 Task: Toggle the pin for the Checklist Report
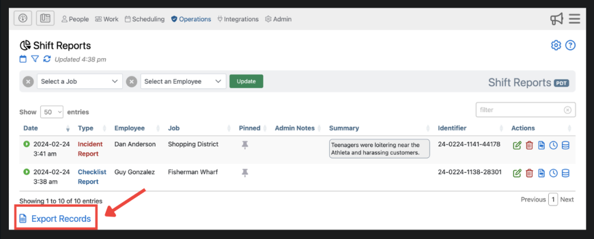click(x=245, y=173)
